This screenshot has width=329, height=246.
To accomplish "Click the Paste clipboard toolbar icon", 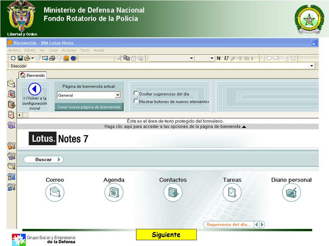I will click(134, 58).
